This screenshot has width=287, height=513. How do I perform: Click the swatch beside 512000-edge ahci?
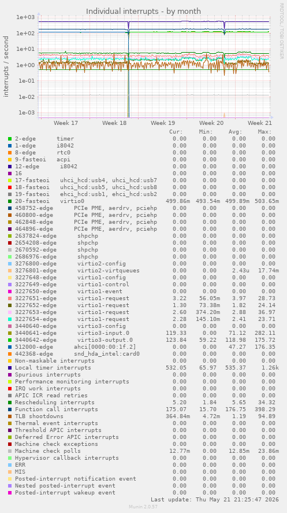tap(10, 347)
